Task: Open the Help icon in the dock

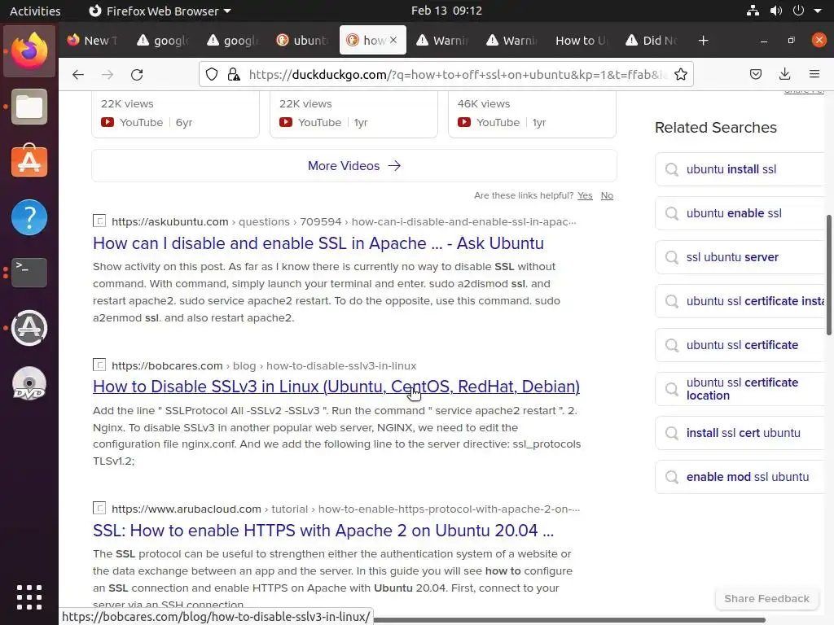Action: click(x=29, y=217)
